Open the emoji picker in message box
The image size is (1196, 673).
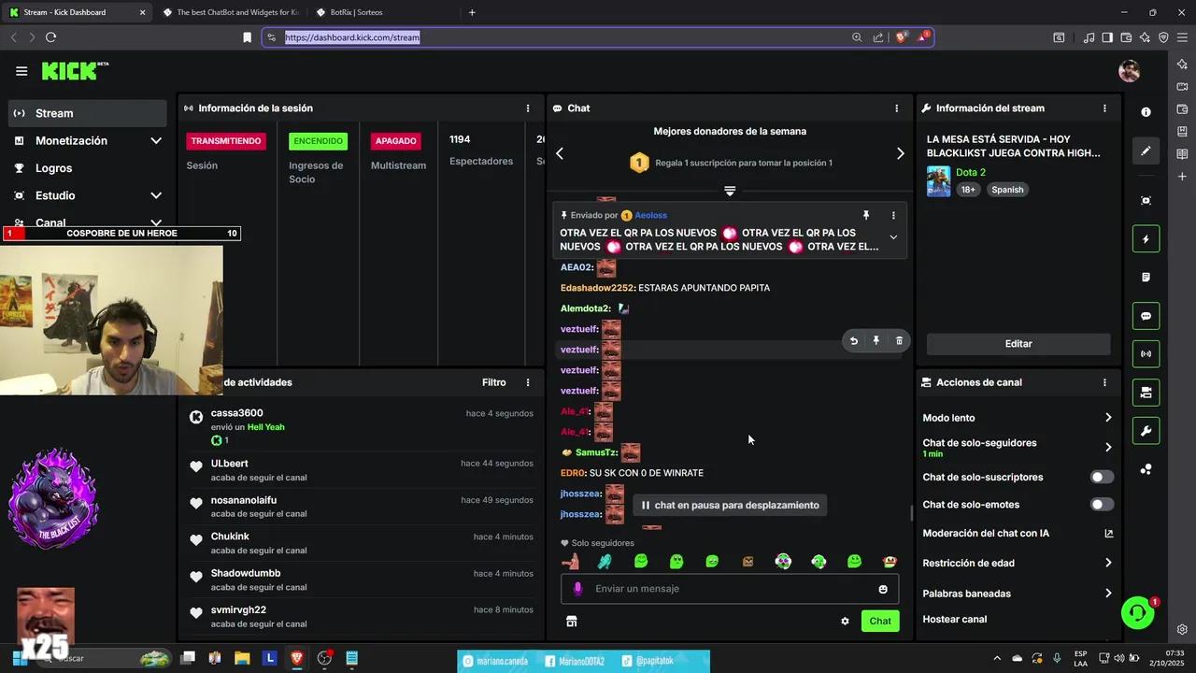pyautogui.click(x=883, y=589)
